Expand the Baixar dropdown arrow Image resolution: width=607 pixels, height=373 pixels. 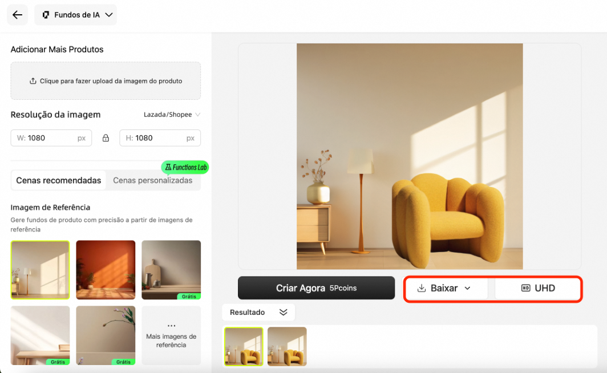pos(467,288)
